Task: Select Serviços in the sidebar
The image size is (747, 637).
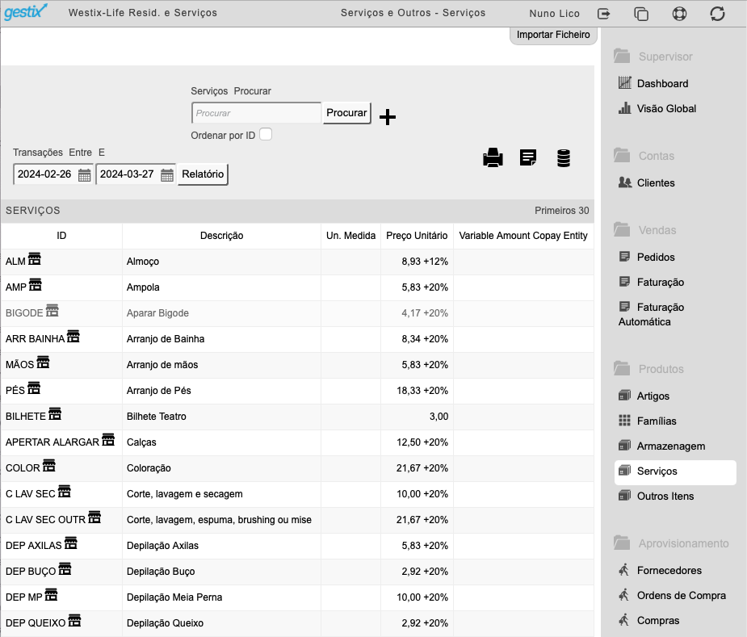Action: click(675, 472)
